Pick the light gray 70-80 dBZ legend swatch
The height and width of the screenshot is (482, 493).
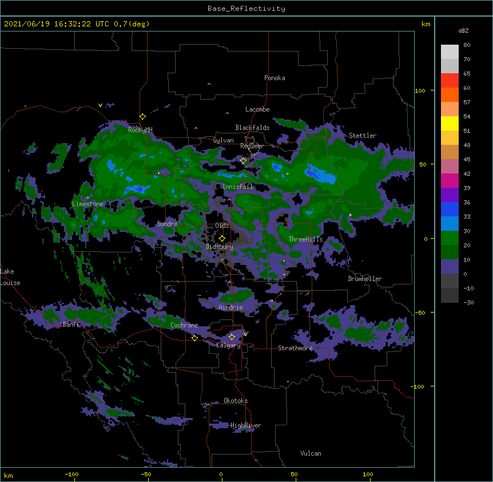(450, 52)
